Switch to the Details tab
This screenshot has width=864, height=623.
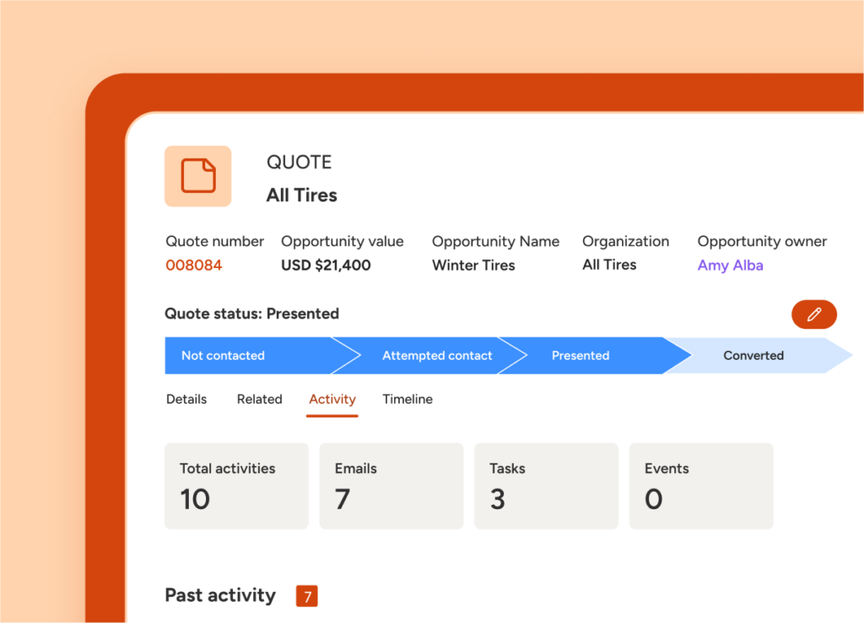point(186,399)
